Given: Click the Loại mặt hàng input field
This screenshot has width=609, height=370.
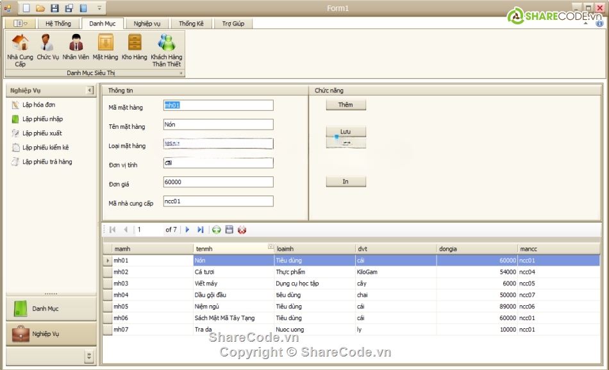Looking at the screenshot, I should coord(218,144).
